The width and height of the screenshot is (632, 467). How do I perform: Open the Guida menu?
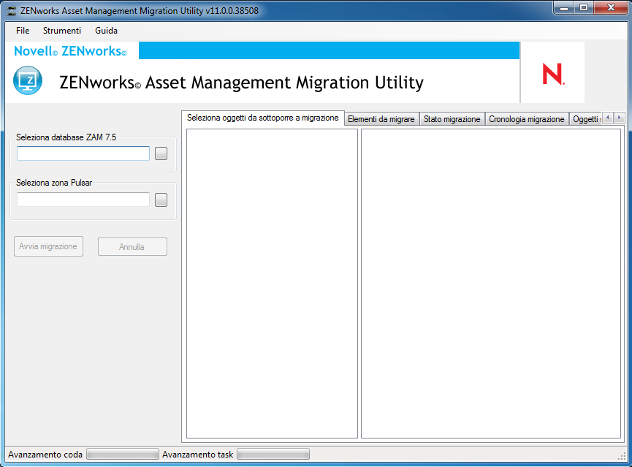click(107, 31)
